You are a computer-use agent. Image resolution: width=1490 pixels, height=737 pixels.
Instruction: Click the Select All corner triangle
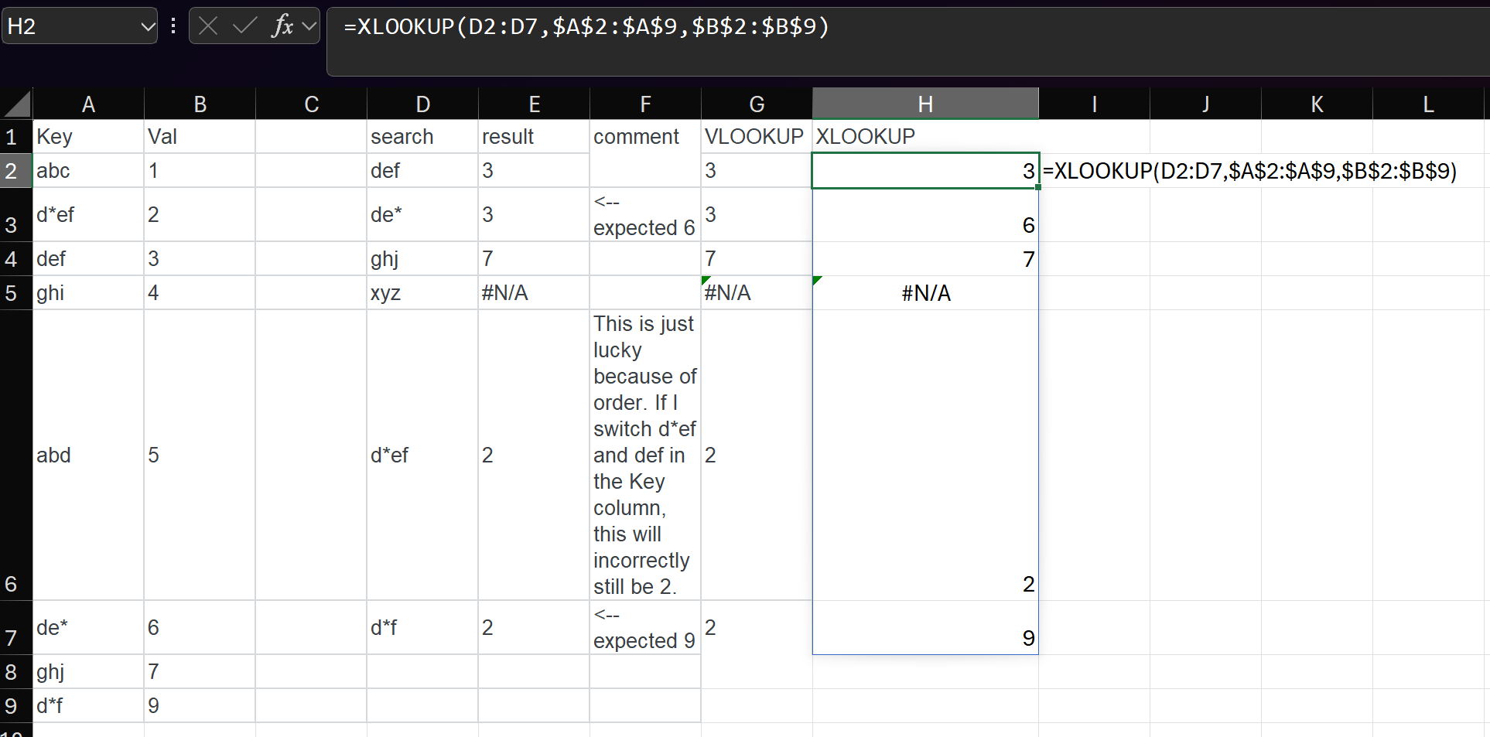[x=17, y=104]
